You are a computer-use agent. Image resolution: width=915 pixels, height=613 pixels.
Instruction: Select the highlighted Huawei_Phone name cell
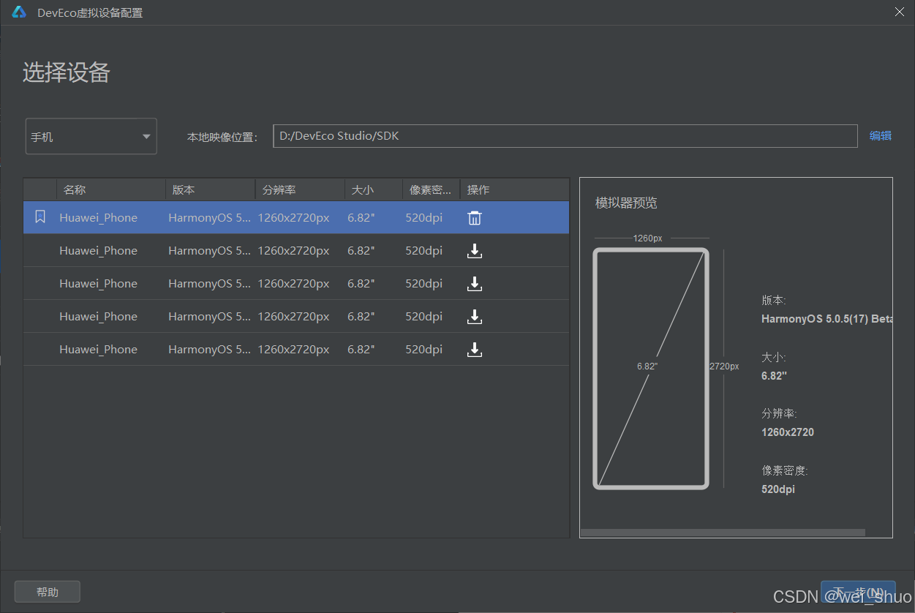(x=98, y=218)
